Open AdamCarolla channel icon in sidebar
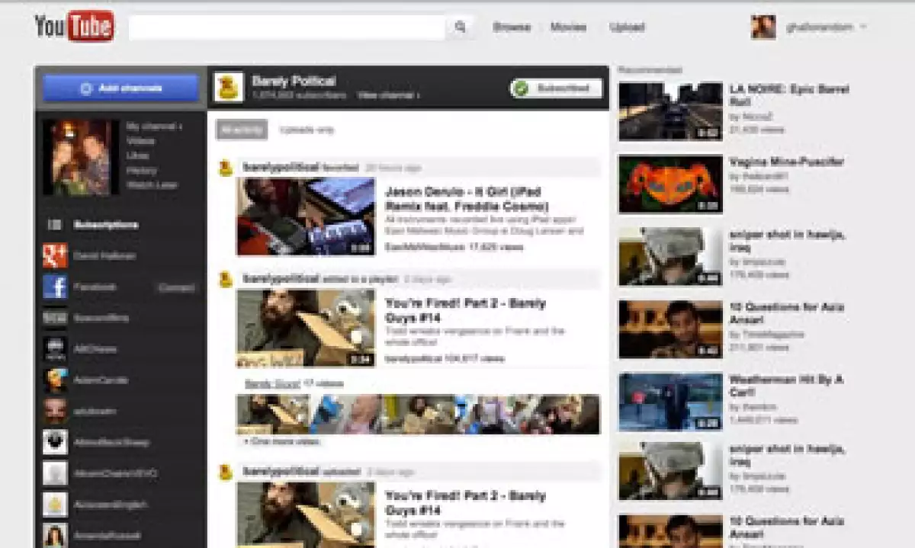Image resolution: width=915 pixels, height=548 pixels. pyautogui.click(x=55, y=380)
